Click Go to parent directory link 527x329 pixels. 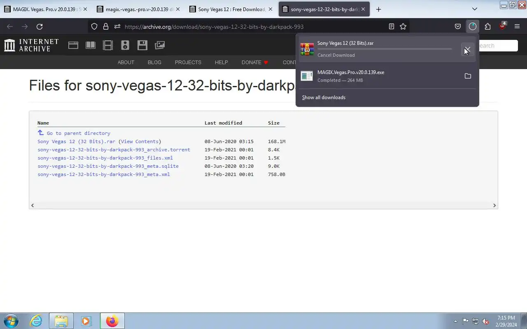pos(78,133)
